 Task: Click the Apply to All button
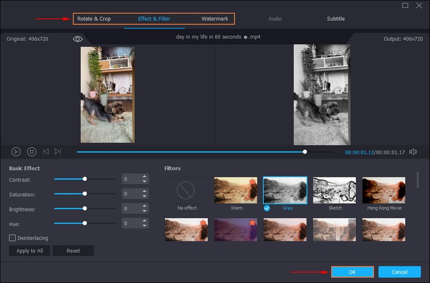(30, 251)
